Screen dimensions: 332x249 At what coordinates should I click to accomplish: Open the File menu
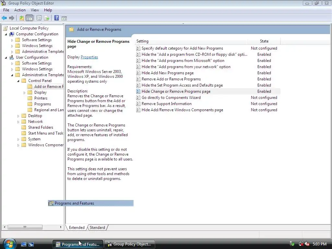coord(6,10)
